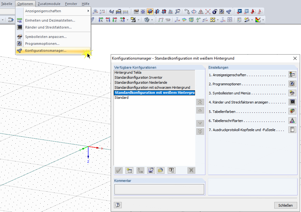Click the Programmoptionen settings icon button
Screen dimensions: 301x212
(292, 84)
